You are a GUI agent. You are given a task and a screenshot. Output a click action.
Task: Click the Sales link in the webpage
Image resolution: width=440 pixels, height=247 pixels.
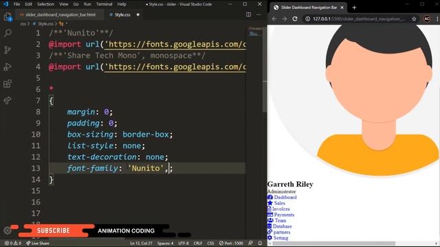tap(280, 203)
